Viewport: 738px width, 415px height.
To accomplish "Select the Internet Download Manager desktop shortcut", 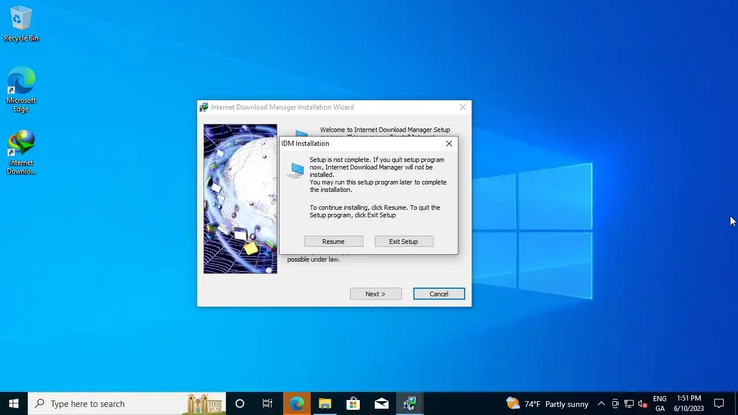I will click(21, 152).
